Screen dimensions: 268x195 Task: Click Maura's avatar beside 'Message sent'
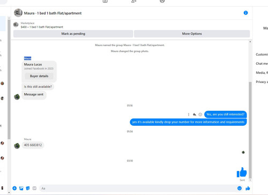coord(17,97)
